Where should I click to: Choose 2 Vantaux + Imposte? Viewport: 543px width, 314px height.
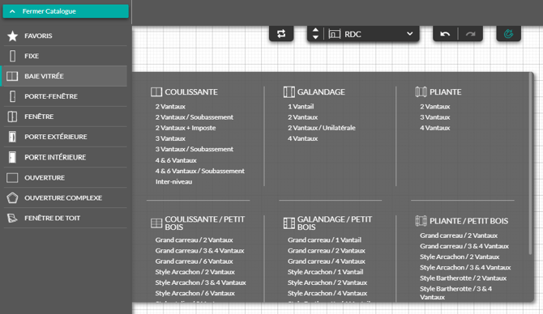tap(186, 128)
